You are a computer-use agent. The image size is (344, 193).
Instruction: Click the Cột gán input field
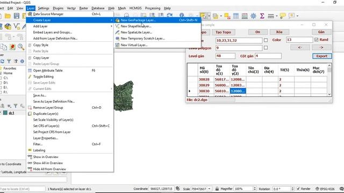tap(268, 56)
